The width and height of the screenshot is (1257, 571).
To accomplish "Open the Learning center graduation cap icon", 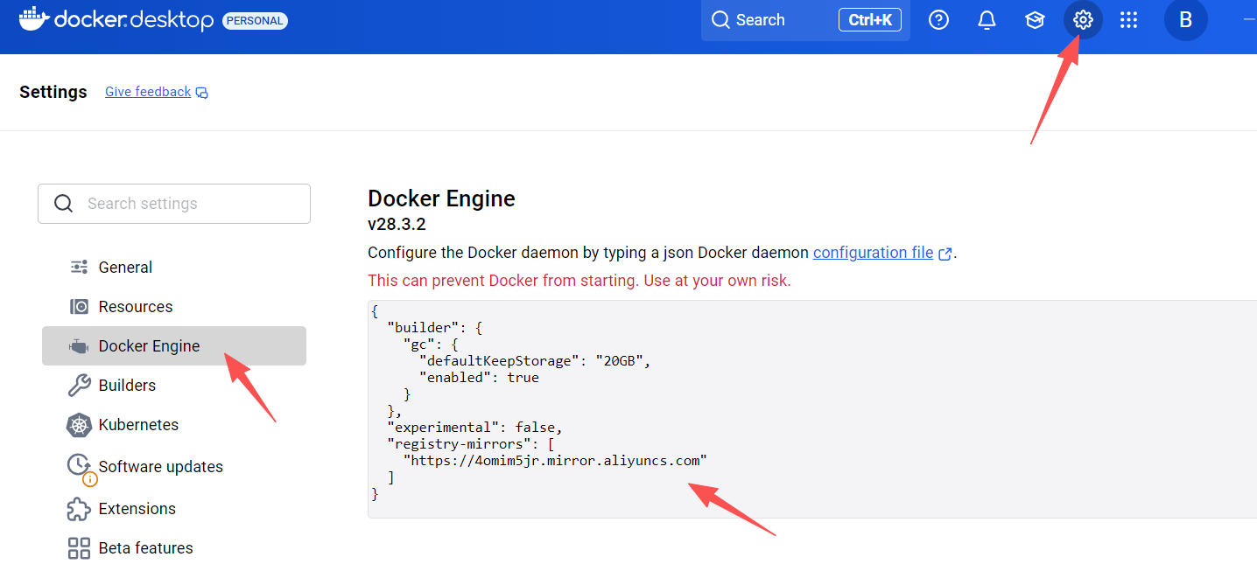I will click(1035, 20).
